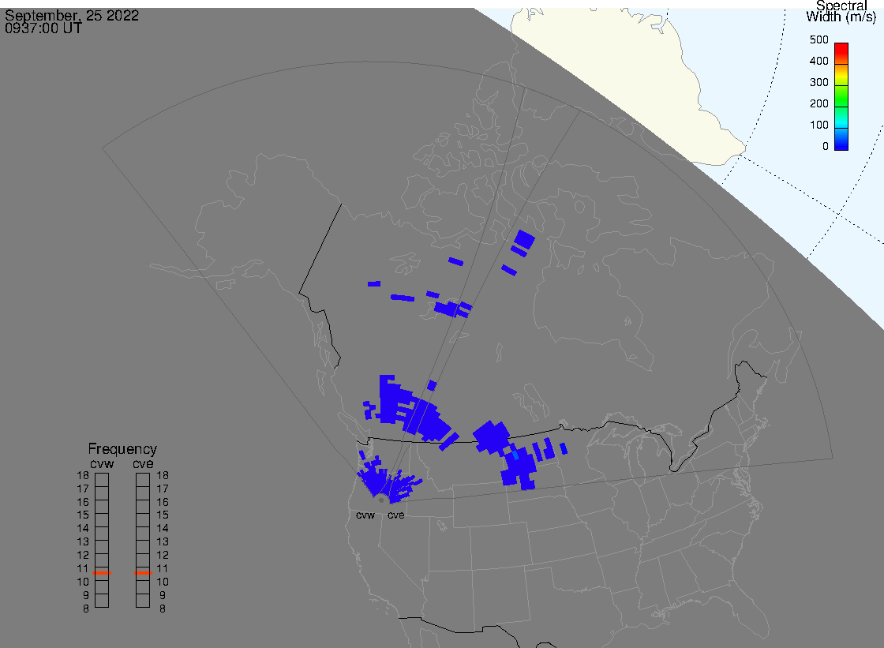The height and width of the screenshot is (648, 884).
Task: Click the 11 label beside the cve scale
Action: (163, 568)
